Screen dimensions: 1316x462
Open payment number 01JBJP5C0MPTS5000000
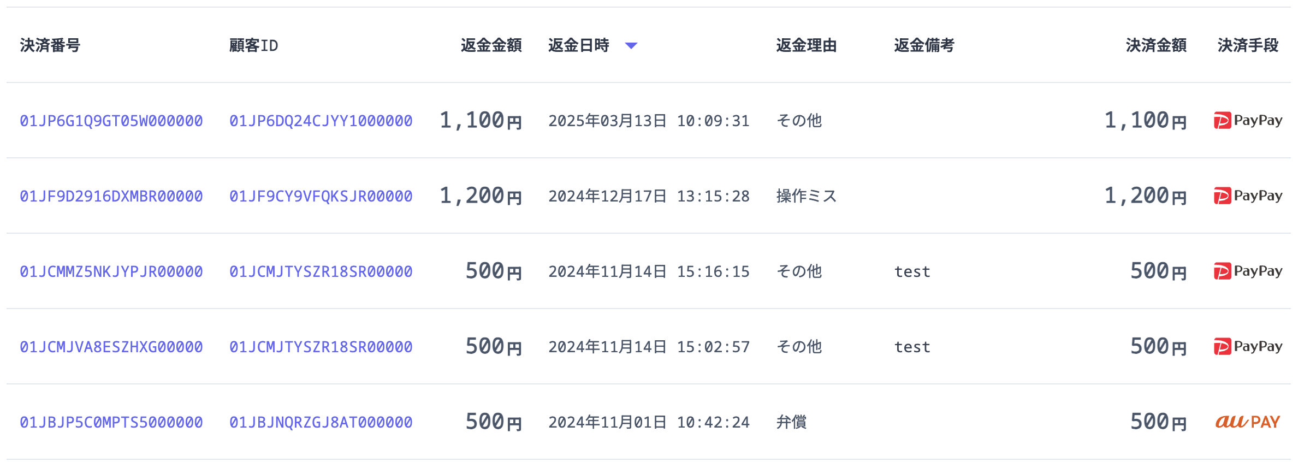[111, 422]
